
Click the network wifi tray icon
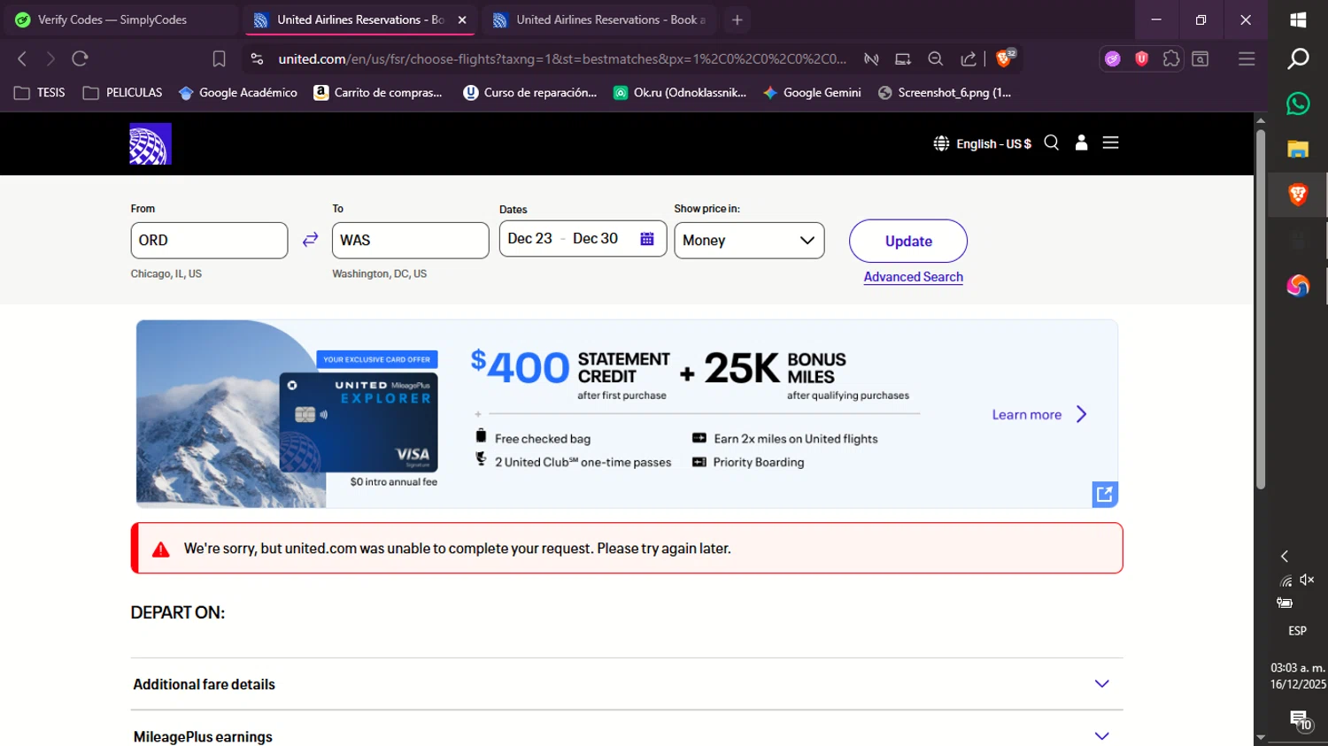1286,581
